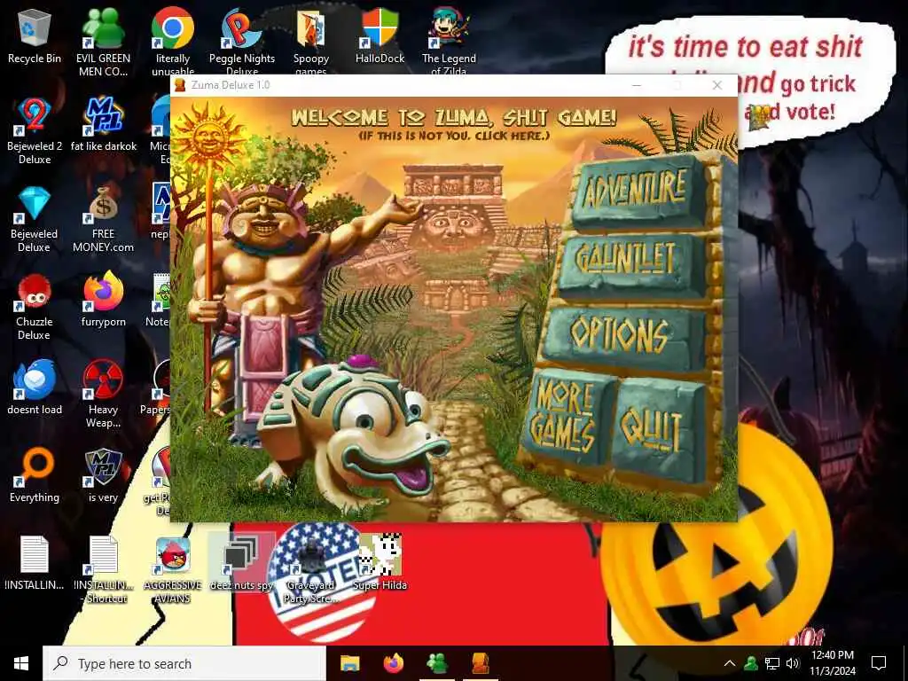Launch the Peggle Nights Deluxe icon
This screenshot has width=908, height=681.
click(241, 42)
